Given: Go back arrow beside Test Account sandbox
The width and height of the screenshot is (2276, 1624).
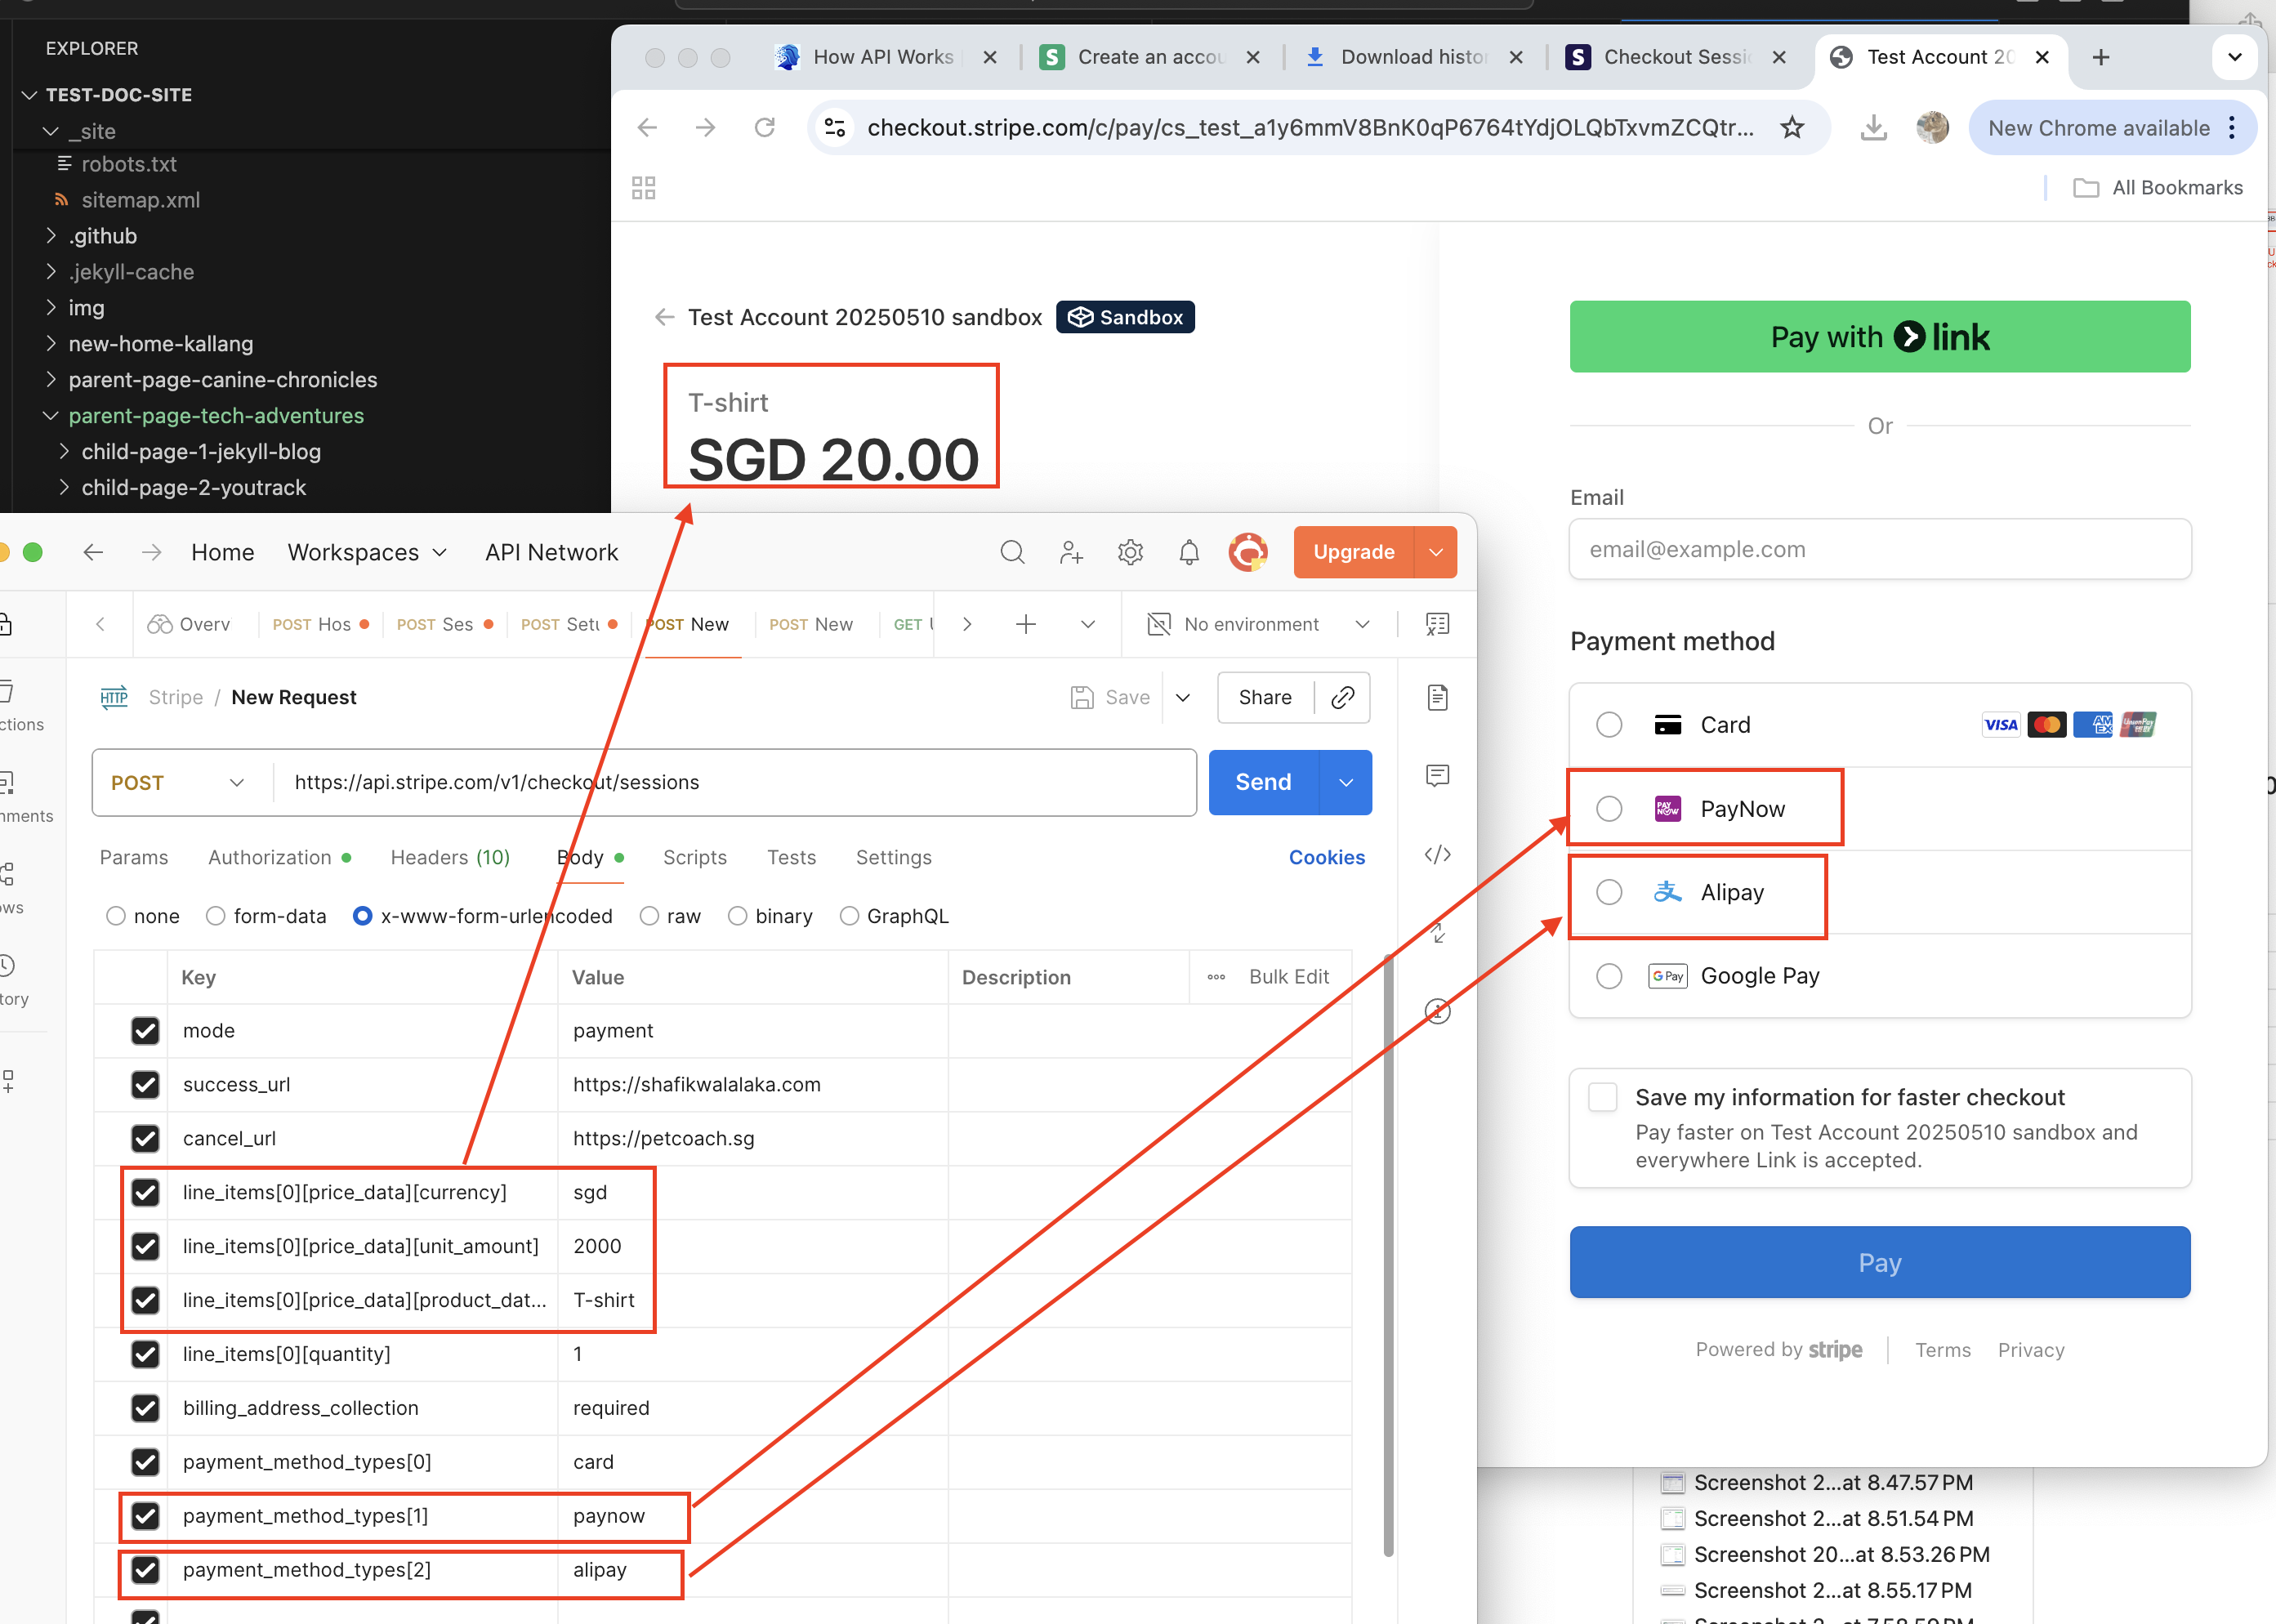Looking at the screenshot, I should tap(664, 317).
